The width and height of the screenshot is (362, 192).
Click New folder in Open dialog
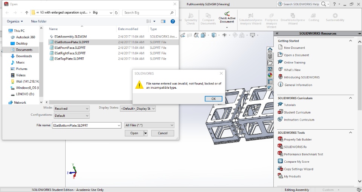(38, 21)
